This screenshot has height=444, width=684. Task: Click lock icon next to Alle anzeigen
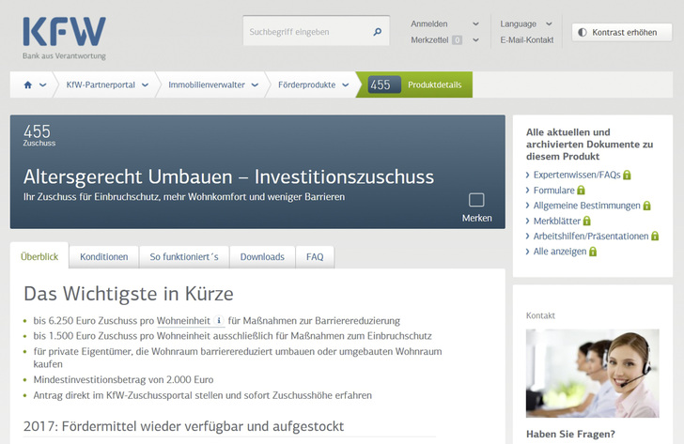[593, 252]
